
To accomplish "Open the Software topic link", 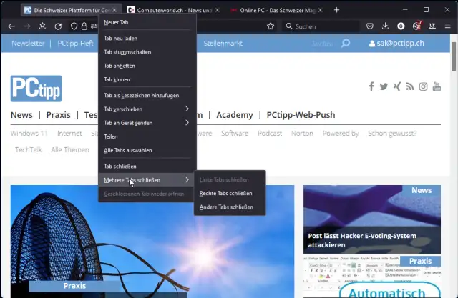I will click(235, 134).
